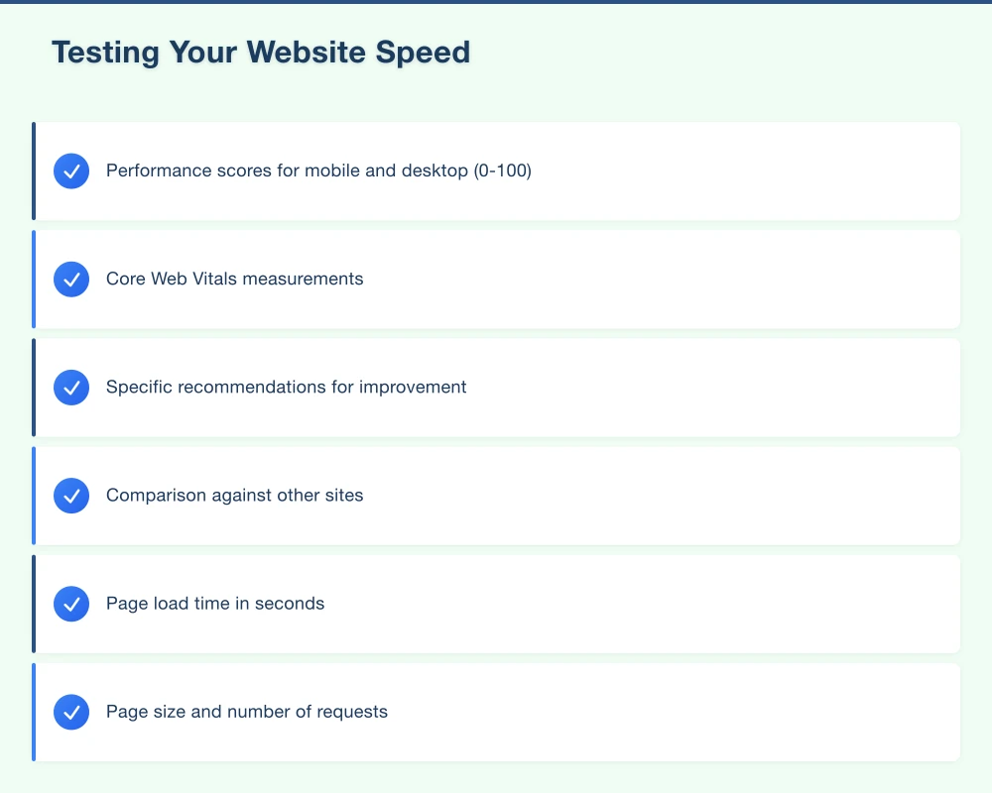Expand the specific recommendations for improvement card
Image resolution: width=992 pixels, height=793 pixels.
496,387
